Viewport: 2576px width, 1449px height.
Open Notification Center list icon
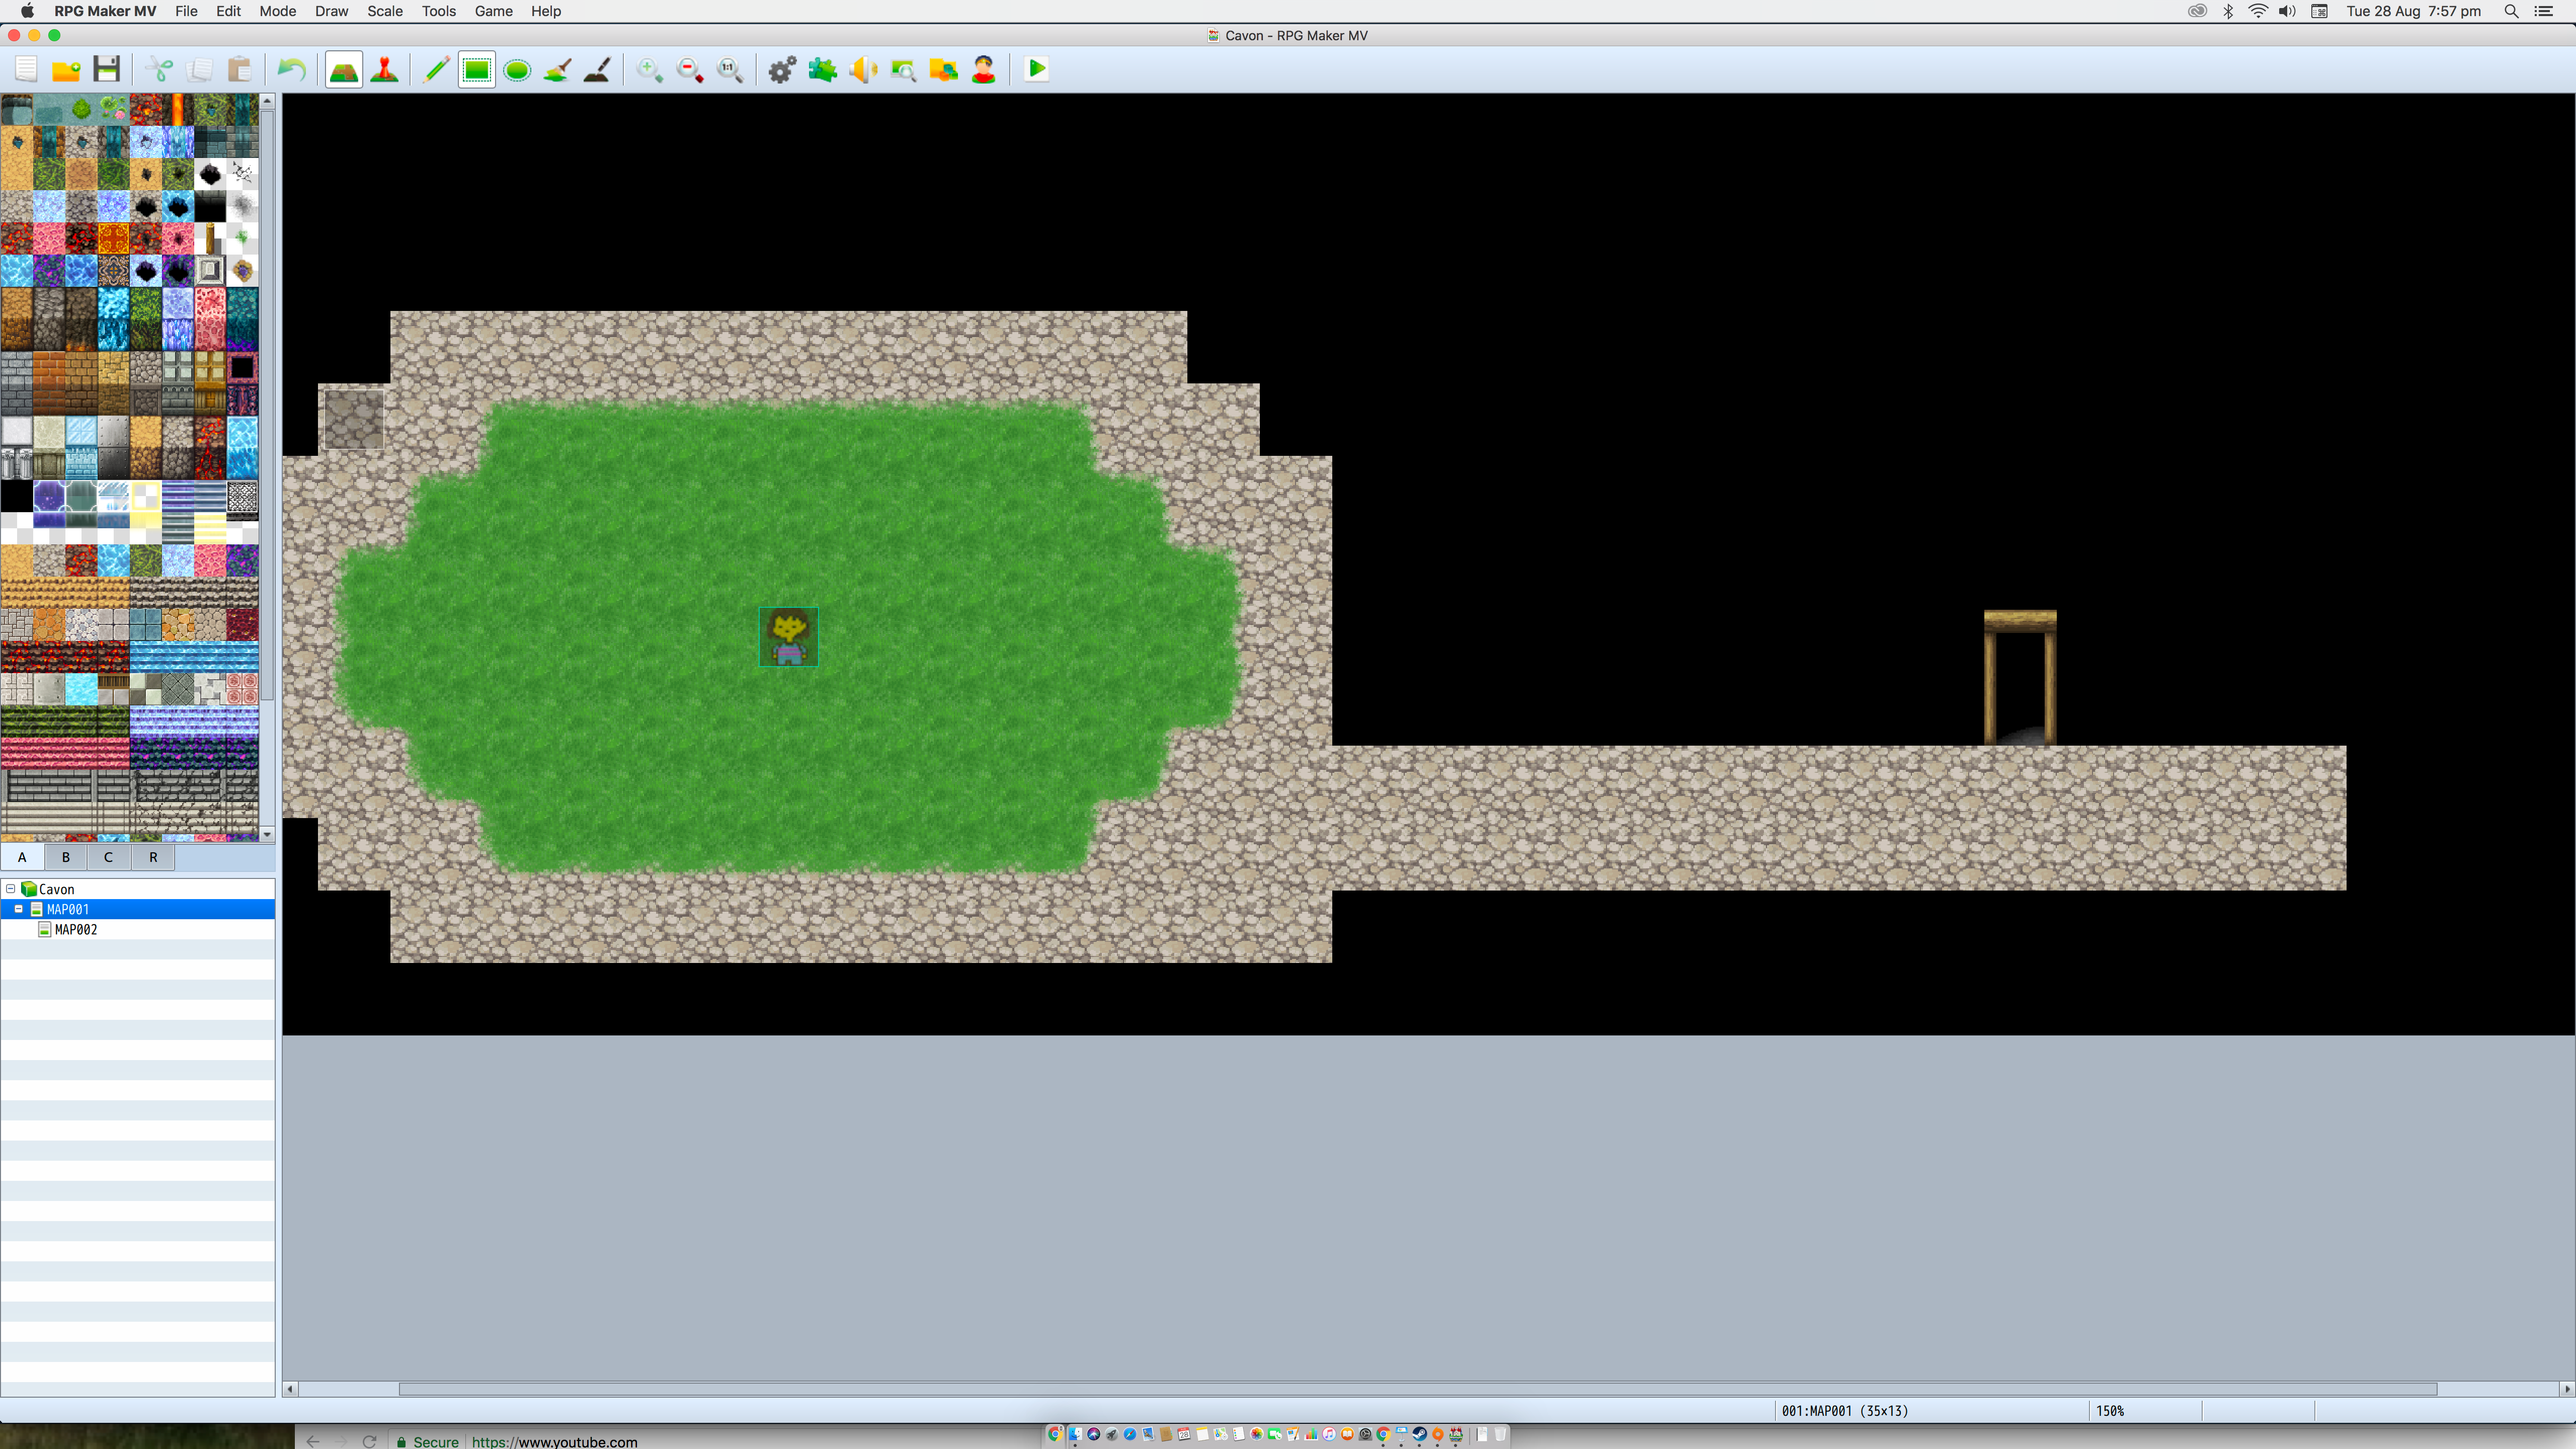(2544, 11)
